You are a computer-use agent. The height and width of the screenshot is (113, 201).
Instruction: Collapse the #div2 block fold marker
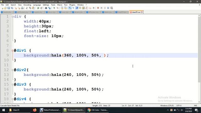pyautogui.click(x=13, y=70)
